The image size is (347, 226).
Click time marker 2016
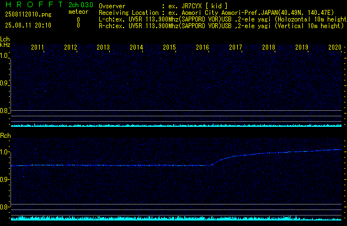click(x=202, y=47)
